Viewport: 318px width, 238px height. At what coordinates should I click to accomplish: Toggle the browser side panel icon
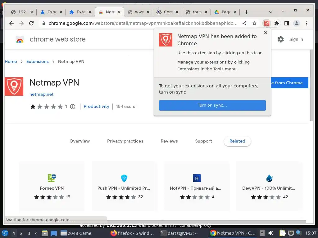(x=287, y=23)
